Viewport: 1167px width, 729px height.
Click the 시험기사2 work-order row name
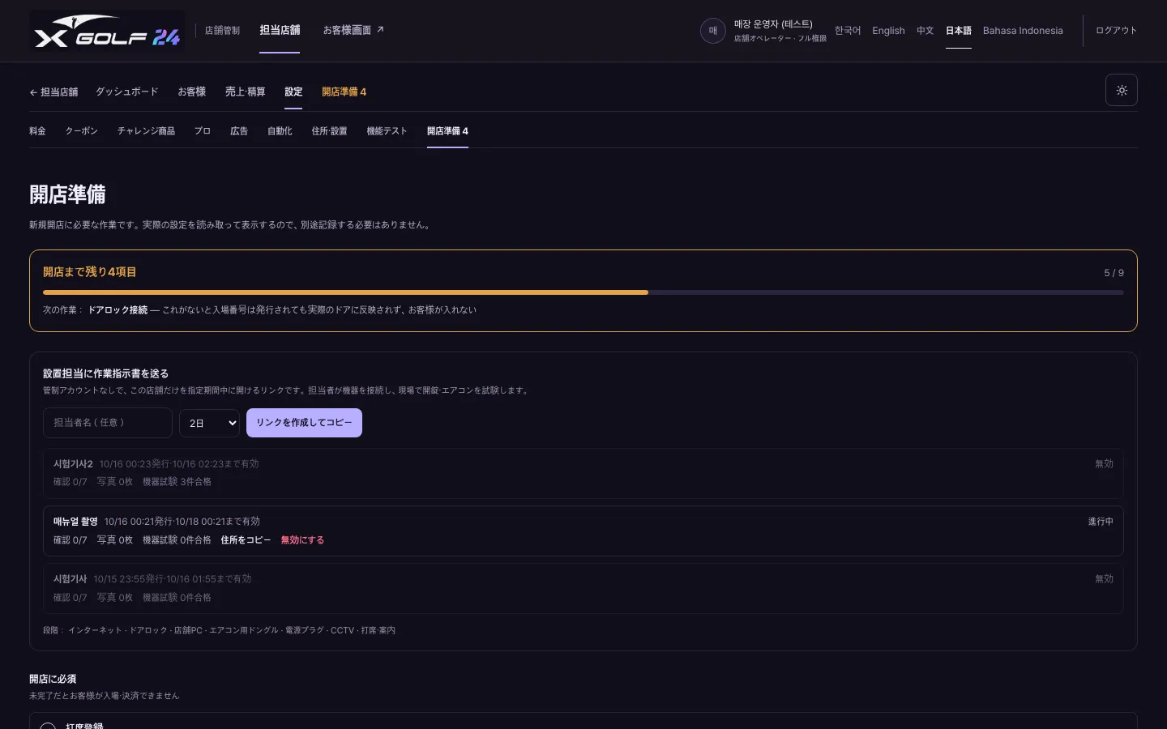coord(73,464)
